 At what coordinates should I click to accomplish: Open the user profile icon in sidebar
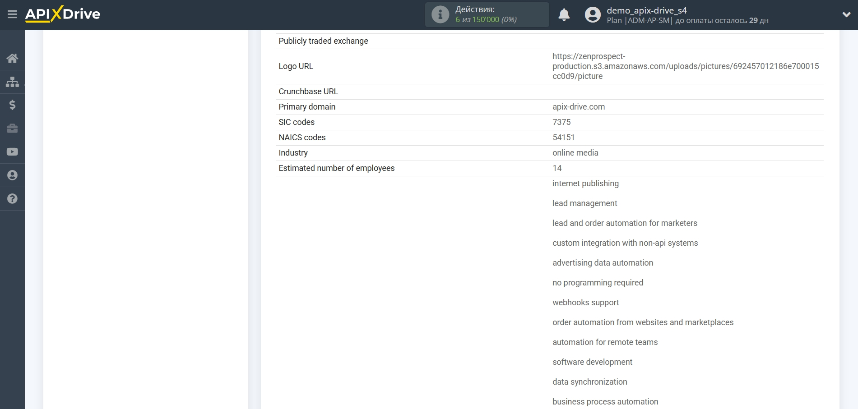(12, 175)
